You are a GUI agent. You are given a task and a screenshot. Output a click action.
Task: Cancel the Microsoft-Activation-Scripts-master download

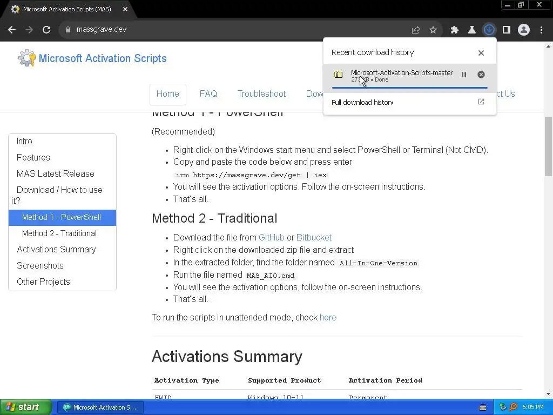481,75
